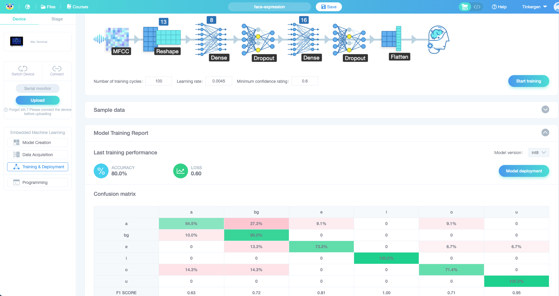Start training the model
Image resolution: width=559 pixels, height=296 pixels.
point(528,81)
